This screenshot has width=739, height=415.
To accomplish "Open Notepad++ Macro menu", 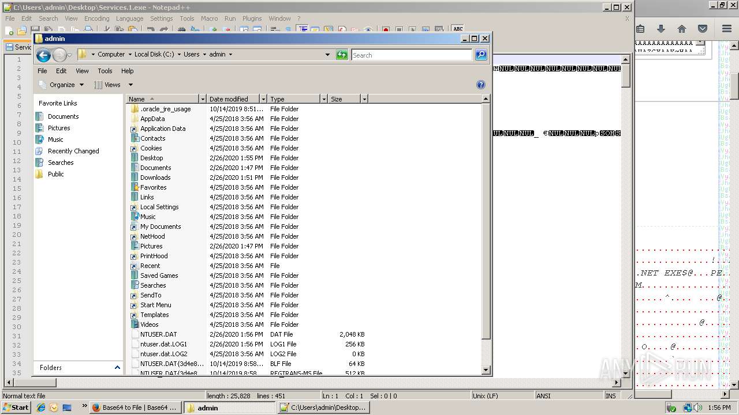I will (209, 18).
